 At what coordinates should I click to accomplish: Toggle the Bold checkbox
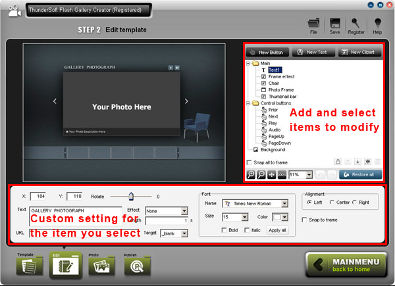pos(226,230)
